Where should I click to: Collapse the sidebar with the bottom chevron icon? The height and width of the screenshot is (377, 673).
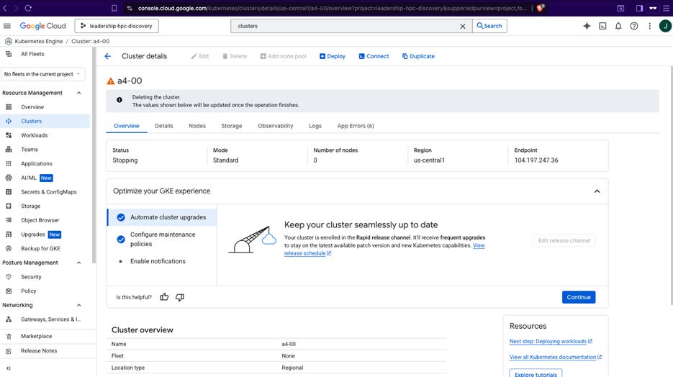click(8, 368)
